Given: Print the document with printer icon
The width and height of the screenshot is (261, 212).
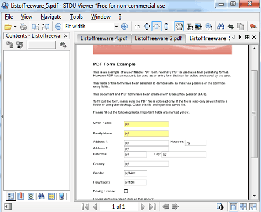Looking at the screenshot, I should point(23,27).
